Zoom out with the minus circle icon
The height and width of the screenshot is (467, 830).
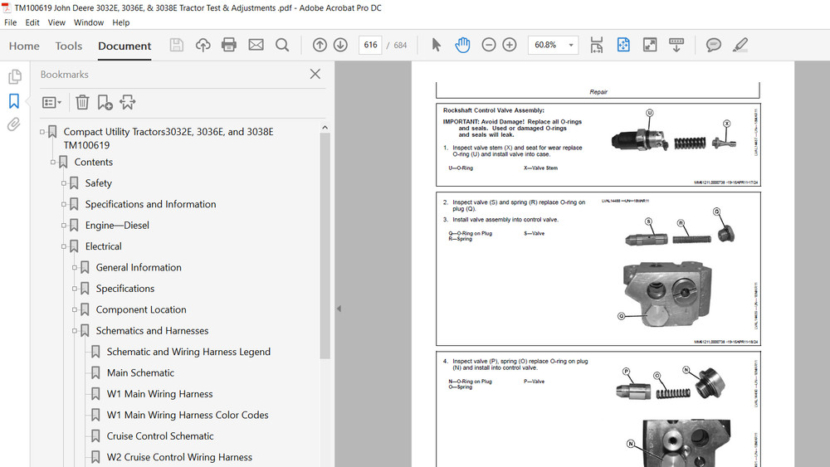tap(489, 45)
